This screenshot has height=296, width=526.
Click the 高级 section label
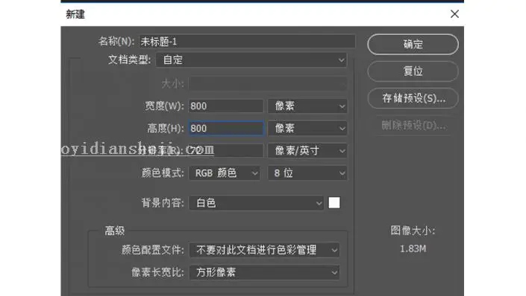[x=115, y=231]
